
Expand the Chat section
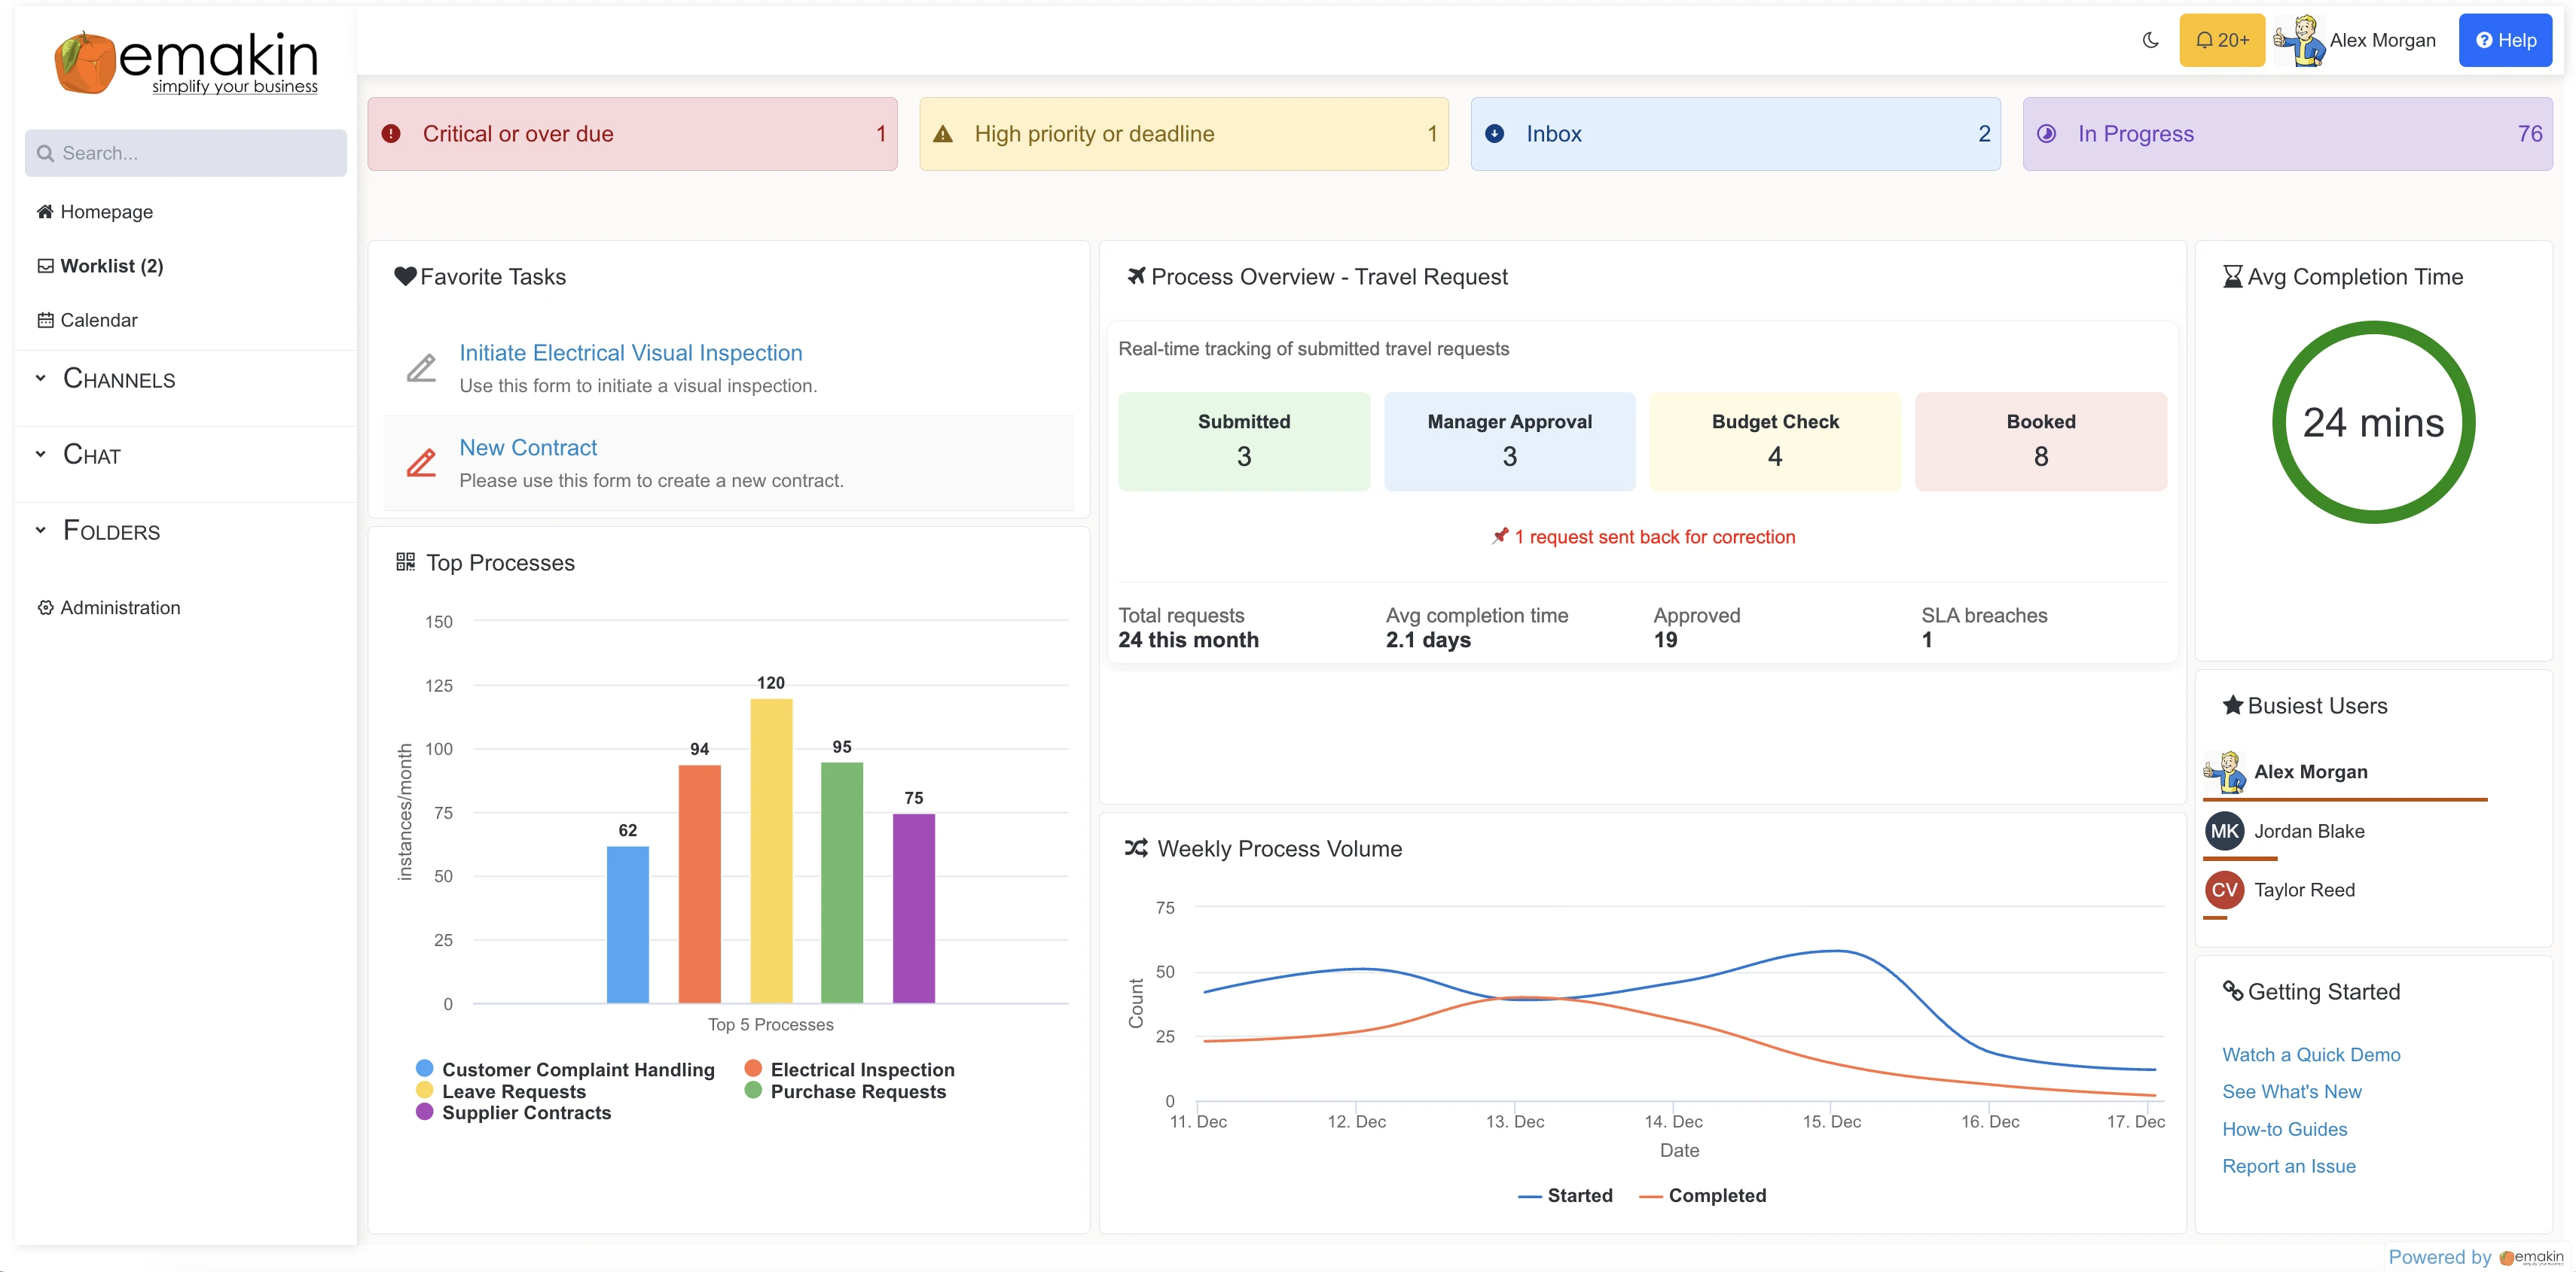(x=40, y=454)
